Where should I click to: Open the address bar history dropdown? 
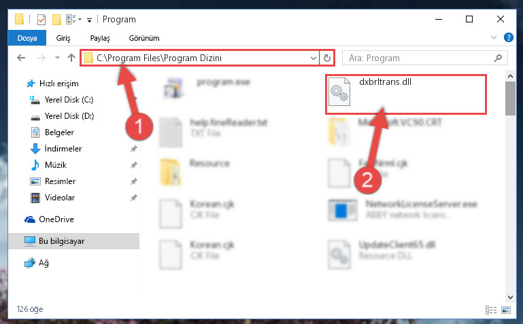pyautogui.click(x=314, y=58)
